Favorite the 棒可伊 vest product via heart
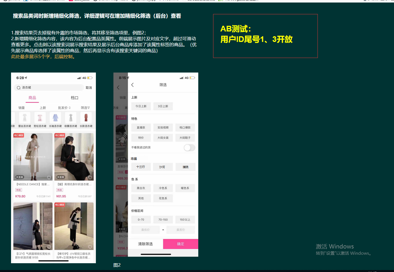The image size is (394, 272). pos(90,247)
